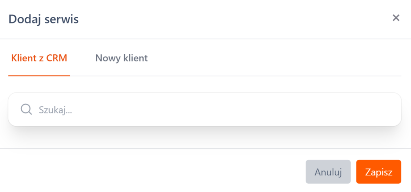Click the X in the dialog header
Image resolution: width=411 pixels, height=192 pixels.
click(396, 18)
